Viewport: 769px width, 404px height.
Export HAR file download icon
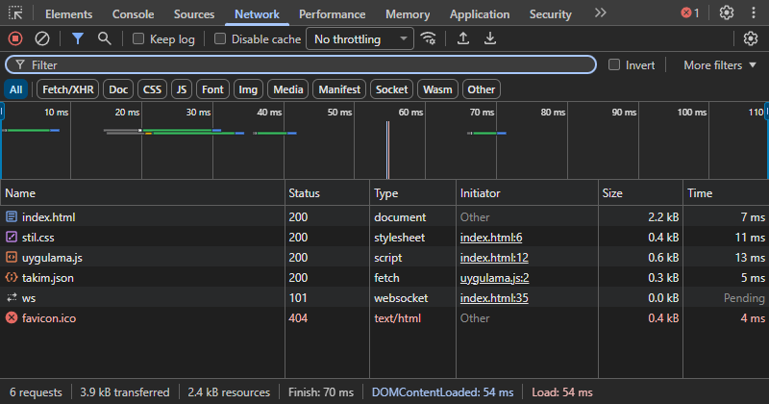click(x=490, y=38)
